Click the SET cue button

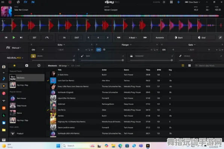coord(35,38)
